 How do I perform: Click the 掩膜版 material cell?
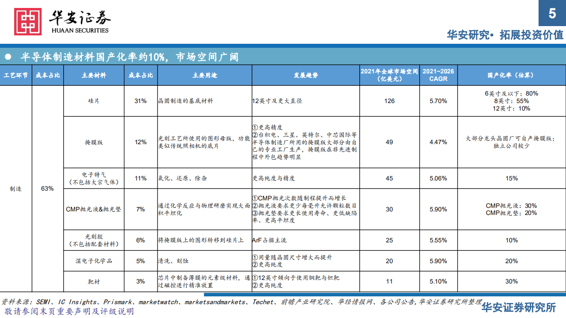pos(94,142)
